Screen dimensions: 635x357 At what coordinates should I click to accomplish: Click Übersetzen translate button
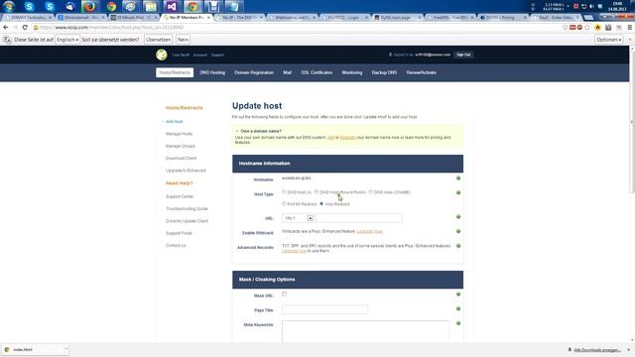pyautogui.click(x=159, y=40)
